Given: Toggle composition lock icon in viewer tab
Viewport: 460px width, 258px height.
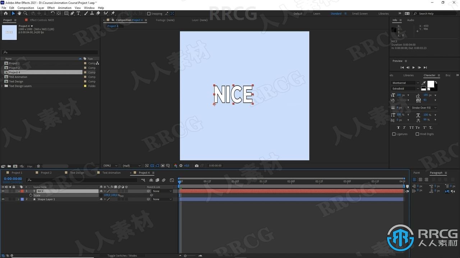Looking at the screenshot, I should pos(113,20).
